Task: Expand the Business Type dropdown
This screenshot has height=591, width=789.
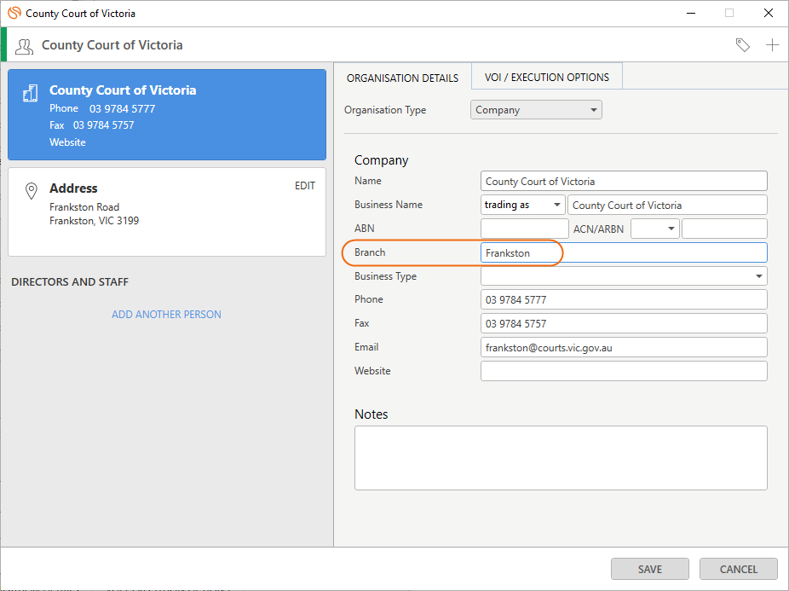Action: pyautogui.click(x=624, y=276)
